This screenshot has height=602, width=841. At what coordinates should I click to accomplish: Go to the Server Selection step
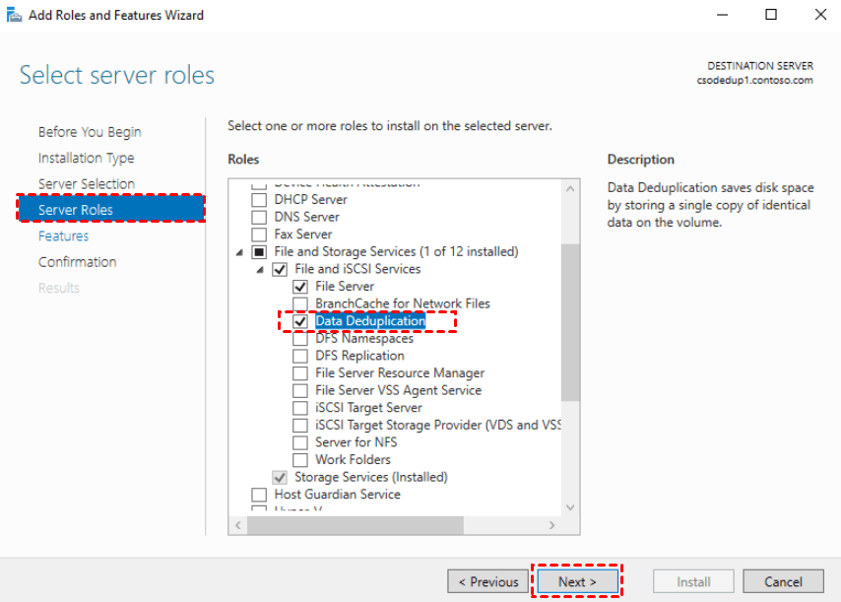tap(87, 183)
